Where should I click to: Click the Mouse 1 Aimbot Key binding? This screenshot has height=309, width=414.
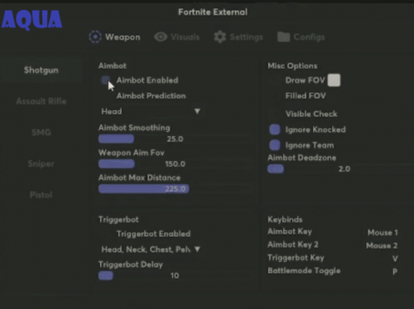point(383,233)
